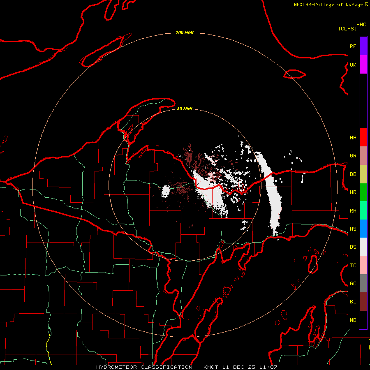Click the UK magenta legend color block
The image size is (370, 370).
(363, 65)
